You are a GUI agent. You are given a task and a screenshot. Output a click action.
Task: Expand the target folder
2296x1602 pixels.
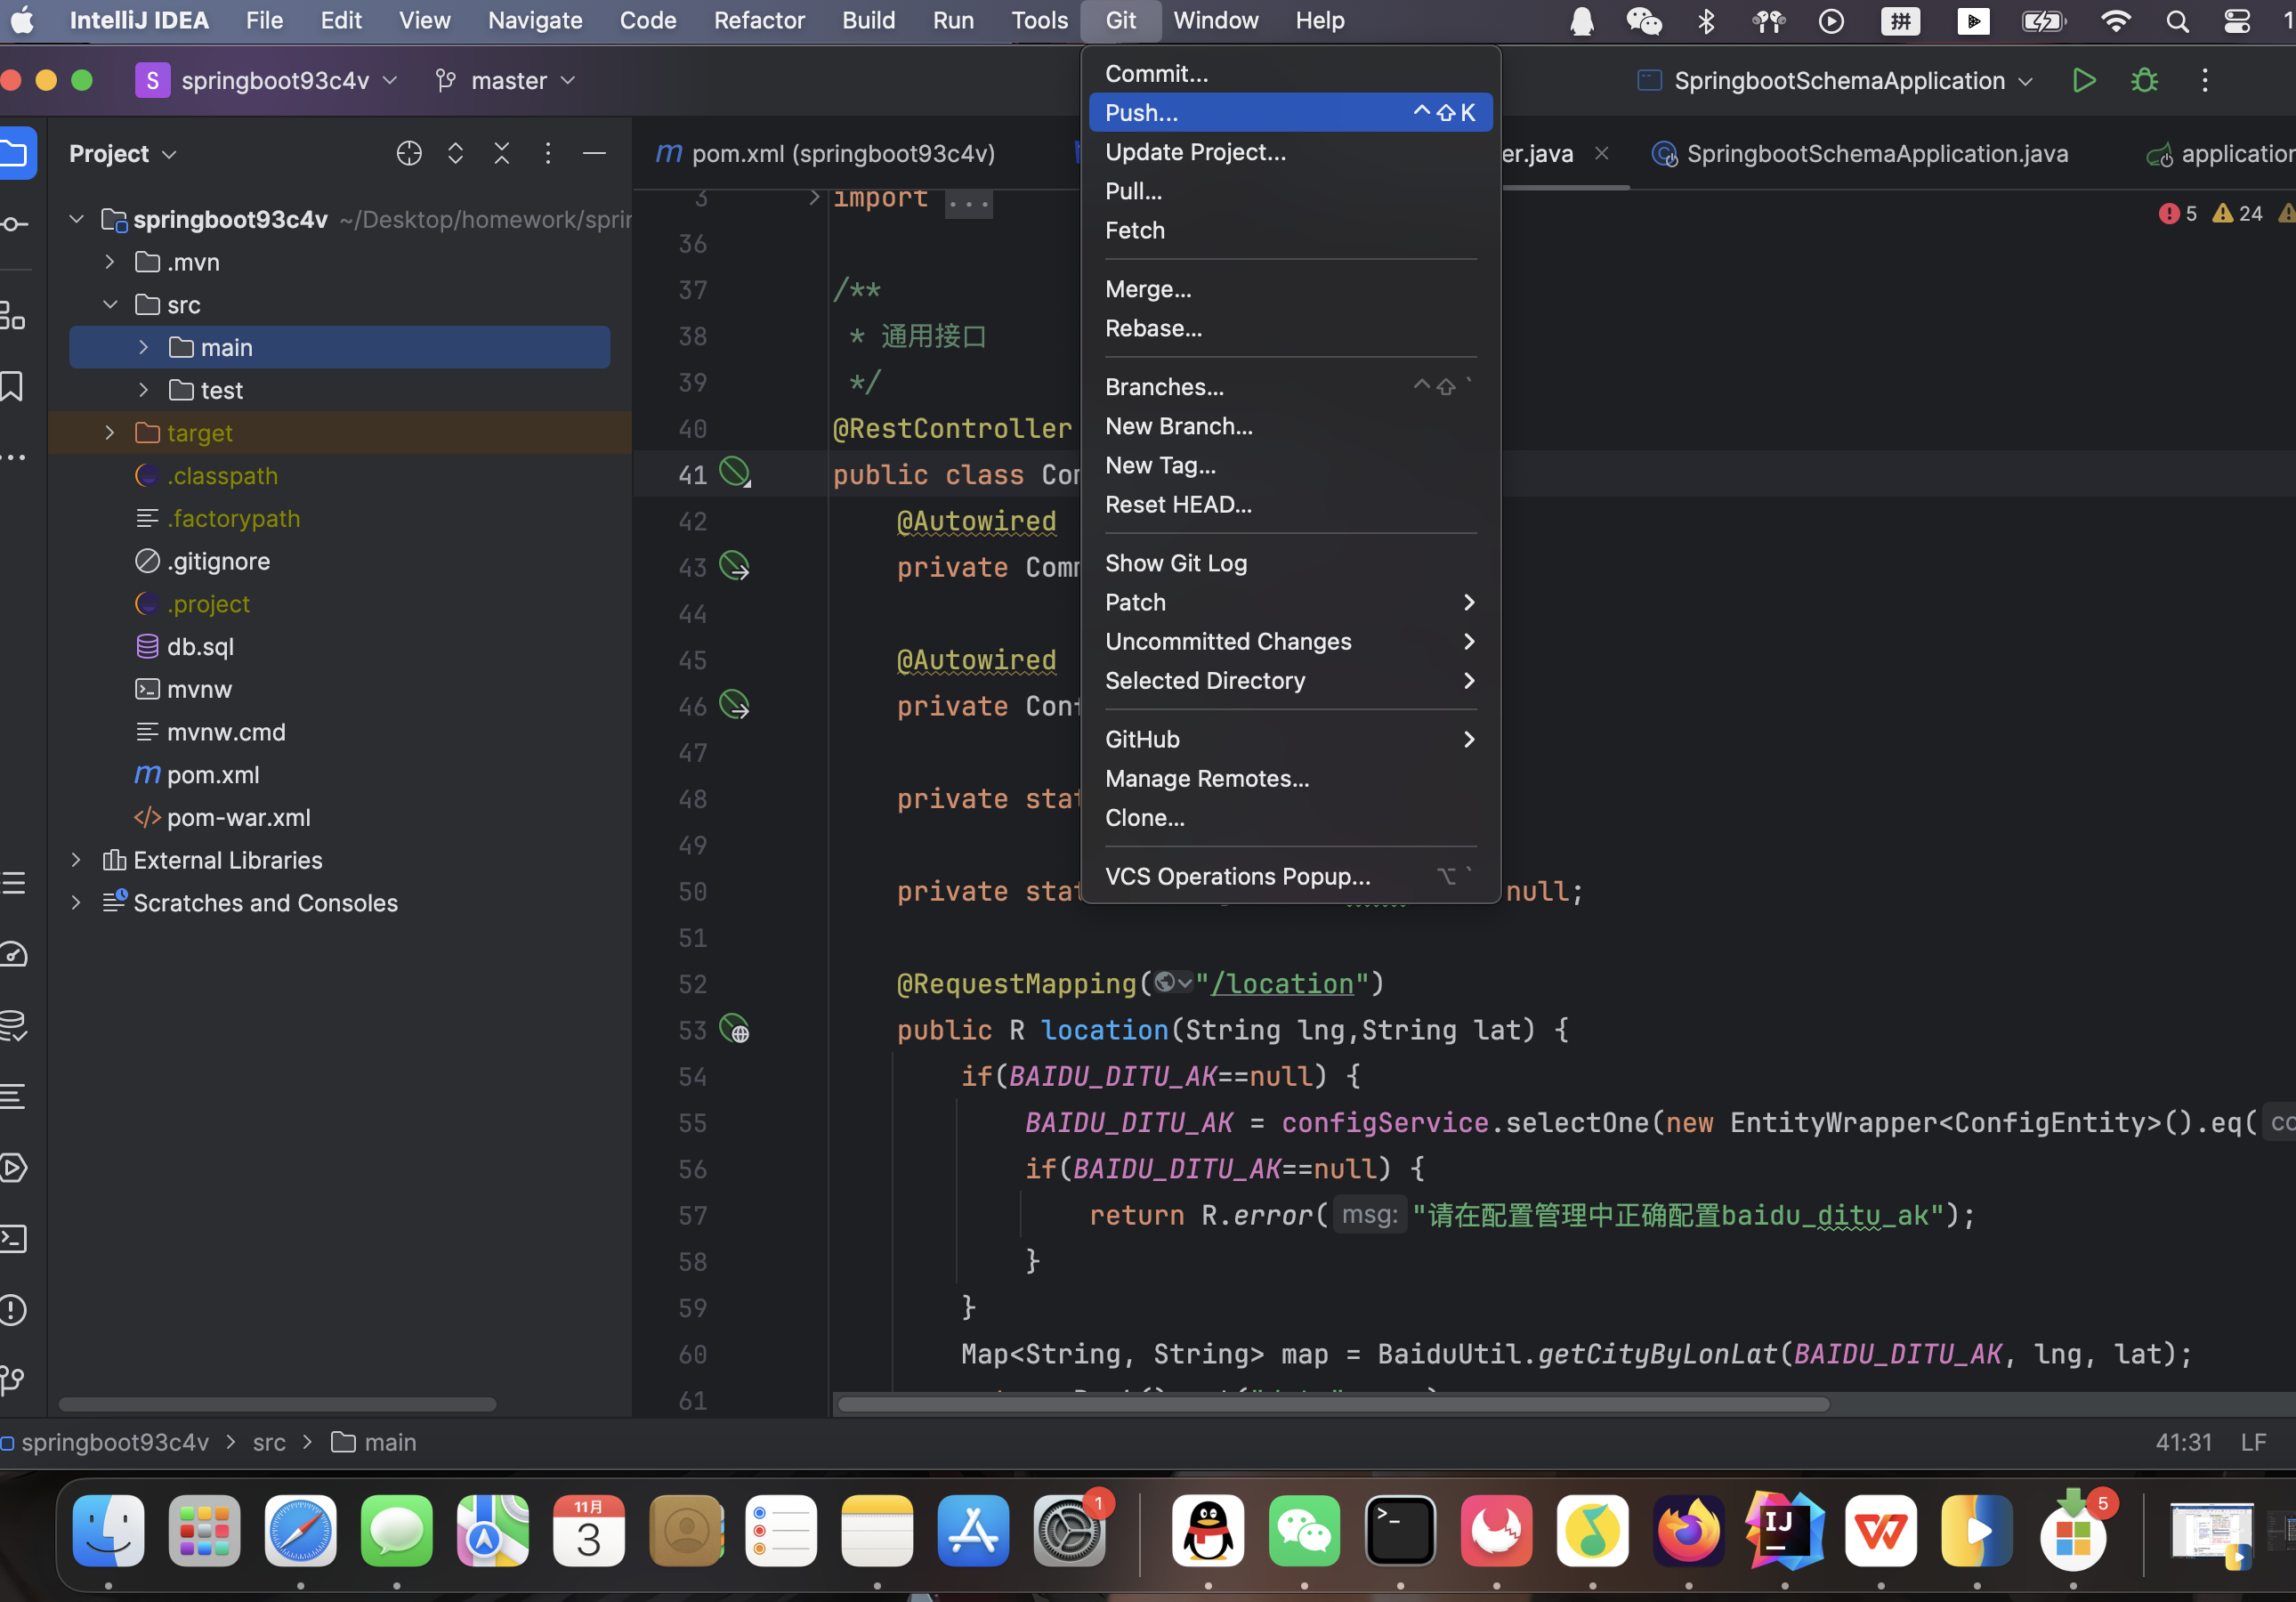click(110, 433)
